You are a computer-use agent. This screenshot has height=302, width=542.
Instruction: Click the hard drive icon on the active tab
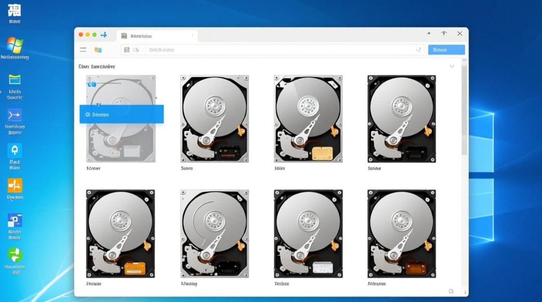(x=124, y=36)
